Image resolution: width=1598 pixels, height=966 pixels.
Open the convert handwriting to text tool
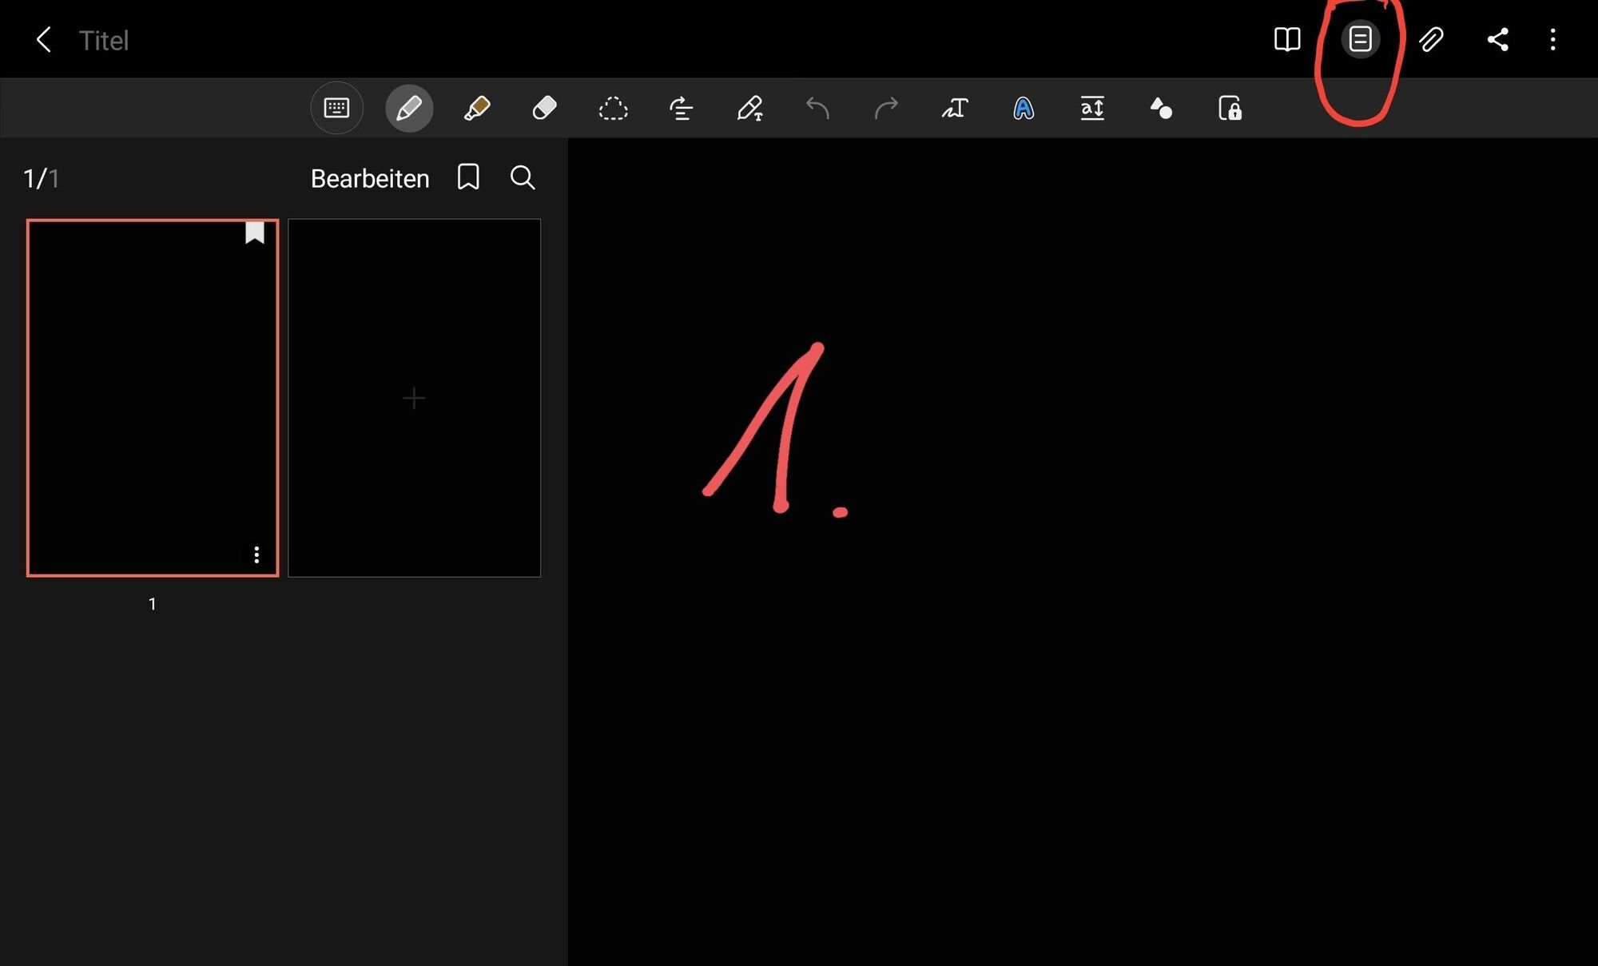click(955, 108)
